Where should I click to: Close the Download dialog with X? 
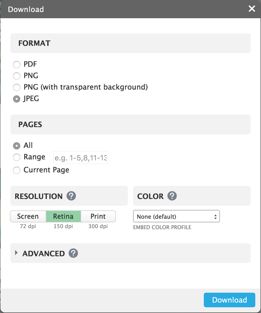(x=252, y=9)
